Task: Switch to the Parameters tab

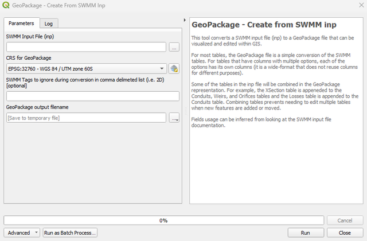Action: [x=21, y=24]
